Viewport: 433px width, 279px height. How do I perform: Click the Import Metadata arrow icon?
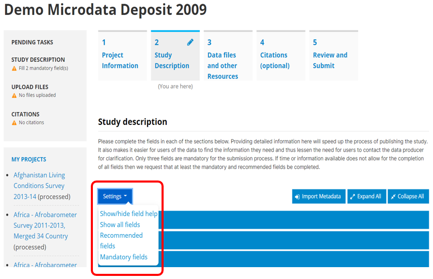297,197
